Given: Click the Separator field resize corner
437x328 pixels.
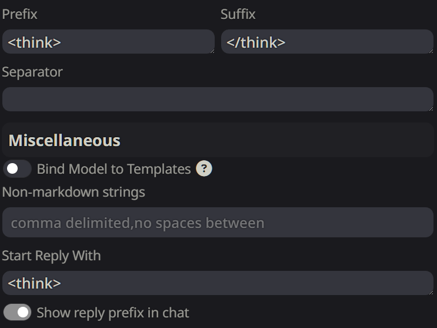Looking at the screenshot, I should 431,108.
